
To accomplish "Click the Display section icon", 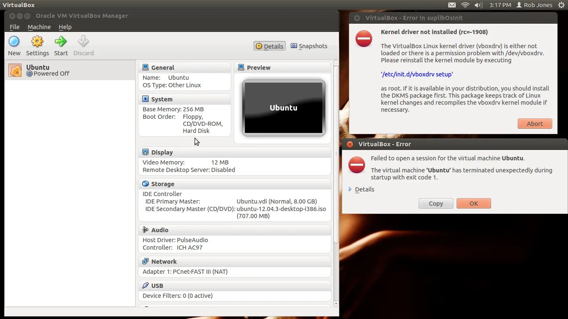I will click(x=145, y=152).
